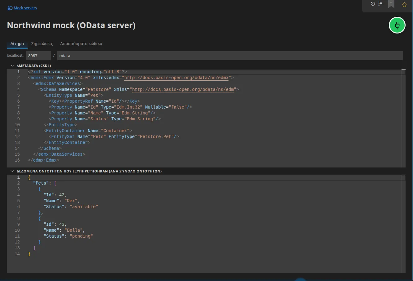Collapse the ΔΕΔΟΜΈΝΑ ΟΝΤΟΤΉΤΩΝ section chevron
The width and height of the screenshot is (413, 281).
point(12,171)
